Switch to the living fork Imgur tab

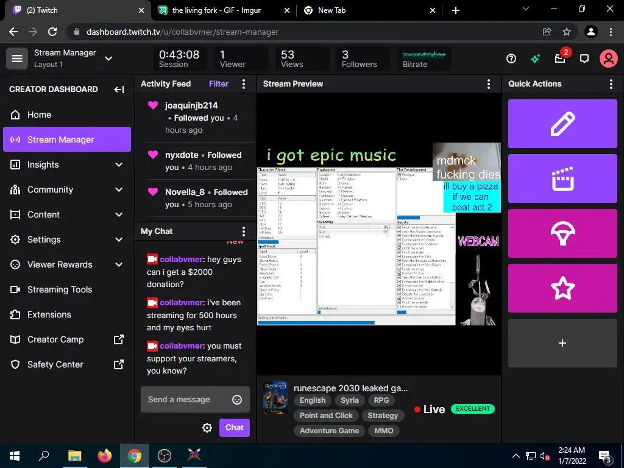click(224, 10)
